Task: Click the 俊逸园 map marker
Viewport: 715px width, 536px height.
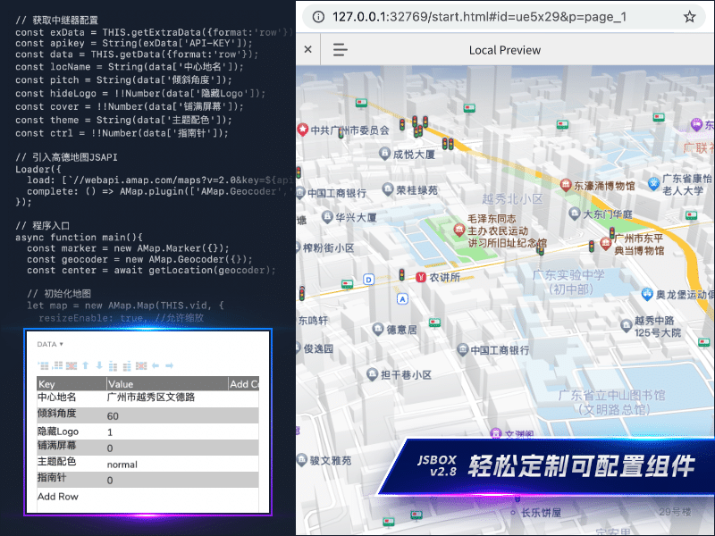Action: click(x=299, y=348)
